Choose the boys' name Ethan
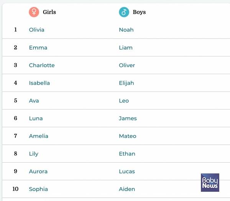The height and width of the screenshot is (201, 230). tap(127, 153)
